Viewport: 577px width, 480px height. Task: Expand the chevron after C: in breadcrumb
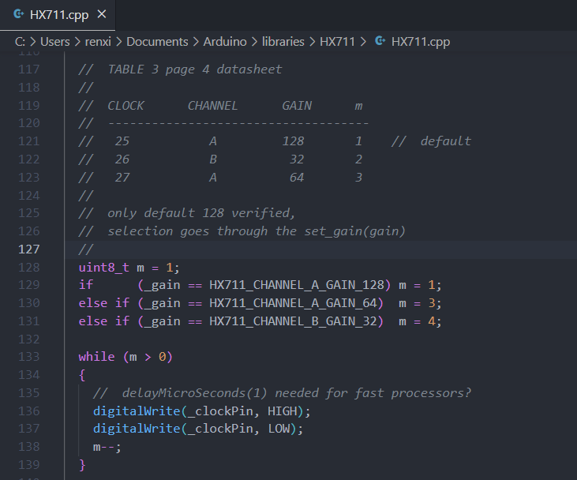point(32,42)
